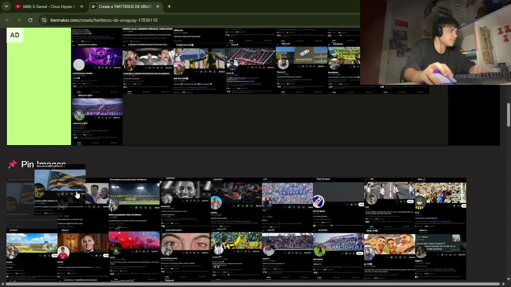The image size is (511, 287).
Task: Open a new browser tab
Action: [169, 6]
